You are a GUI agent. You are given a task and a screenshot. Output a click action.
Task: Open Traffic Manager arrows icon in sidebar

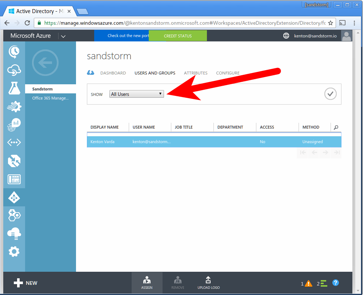click(14, 161)
